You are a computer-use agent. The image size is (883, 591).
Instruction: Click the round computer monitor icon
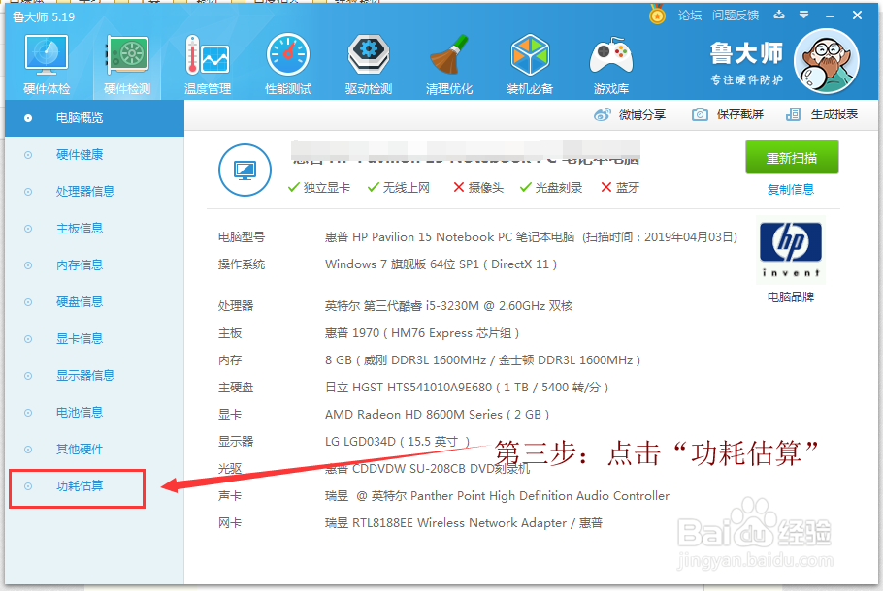245,170
